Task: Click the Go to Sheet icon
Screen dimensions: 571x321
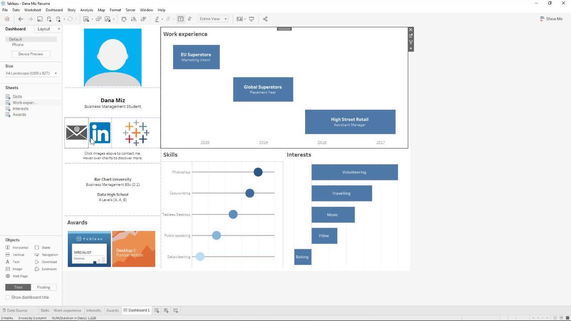Action: 411,36
